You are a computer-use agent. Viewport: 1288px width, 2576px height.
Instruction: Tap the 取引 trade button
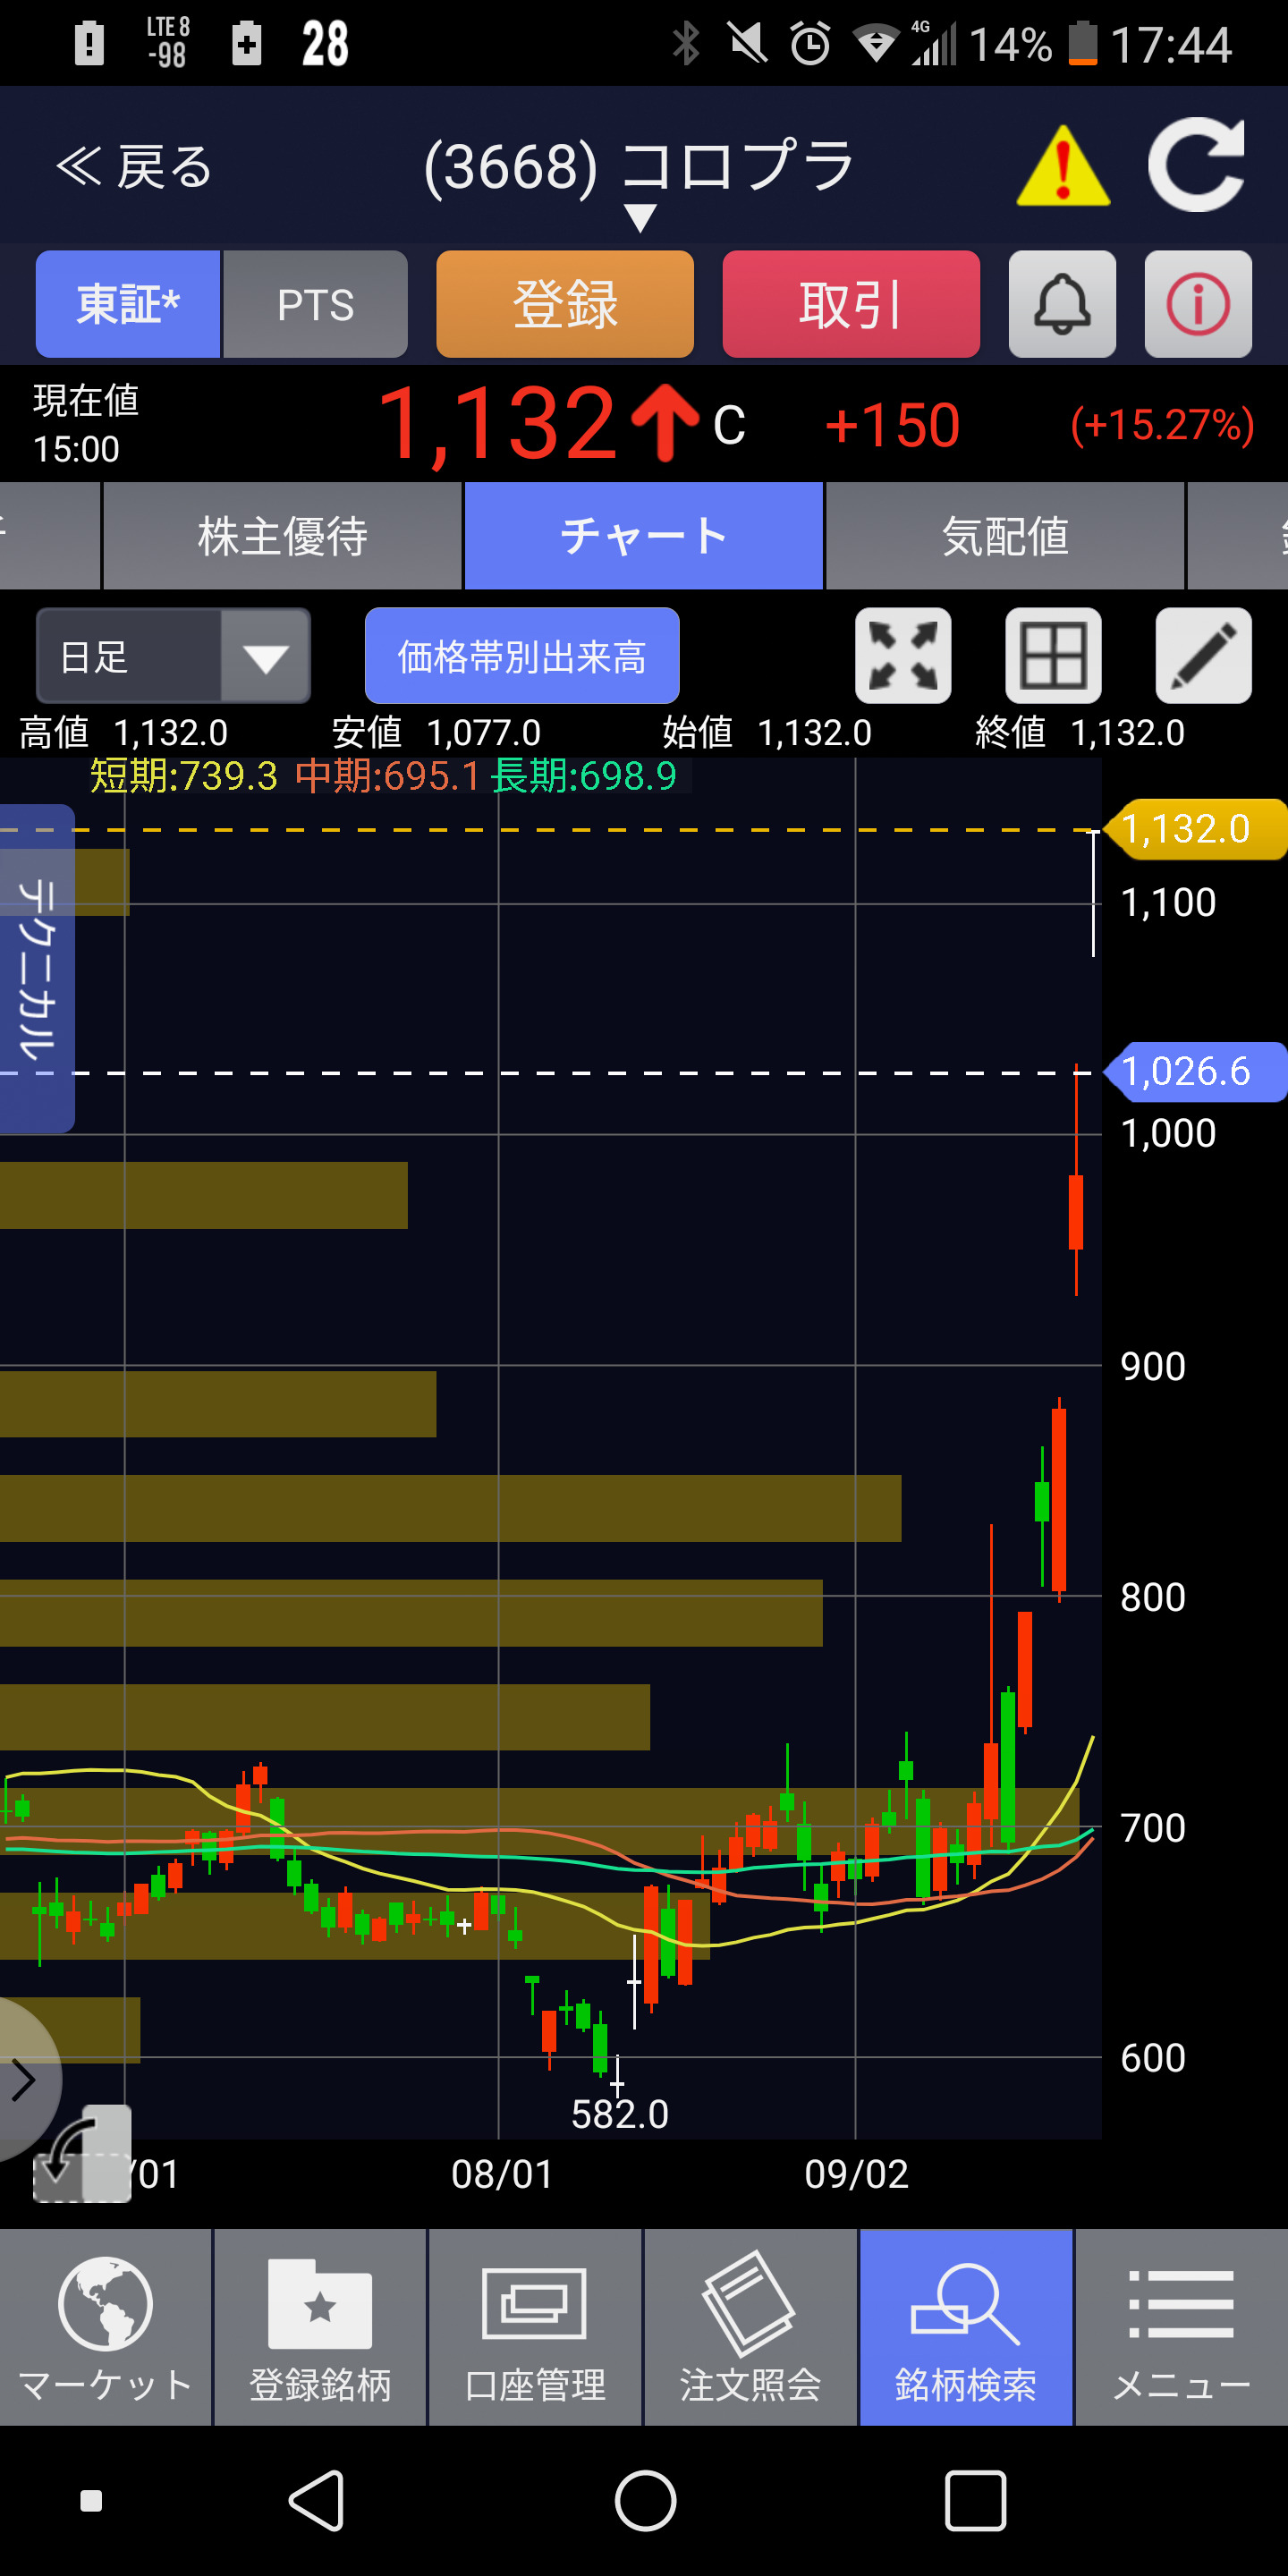tap(851, 304)
